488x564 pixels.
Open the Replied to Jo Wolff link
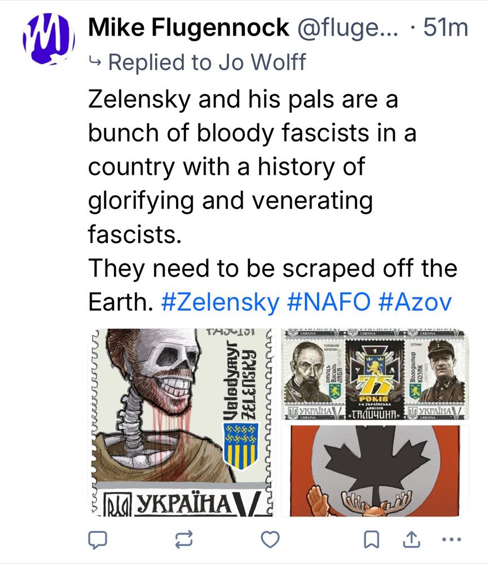click(x=207, y=62)
